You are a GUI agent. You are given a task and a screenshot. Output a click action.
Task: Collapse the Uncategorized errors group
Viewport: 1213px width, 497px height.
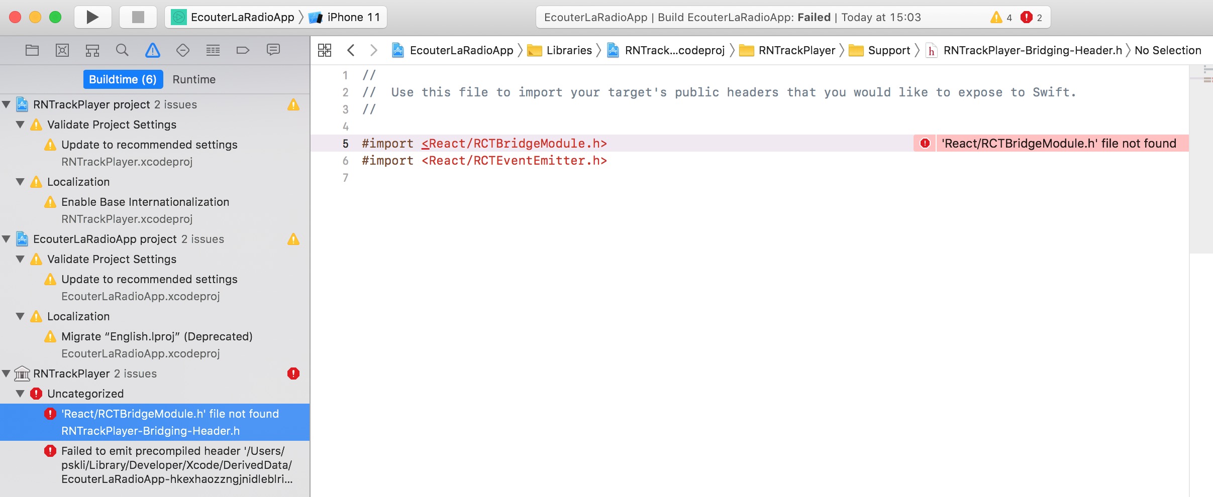tap(20, 394)
